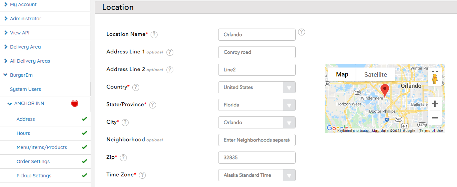This screenshot has width=457, height=187.
Task: Click help icon beside Address Line 1
Action: click(x=170, y=52)
